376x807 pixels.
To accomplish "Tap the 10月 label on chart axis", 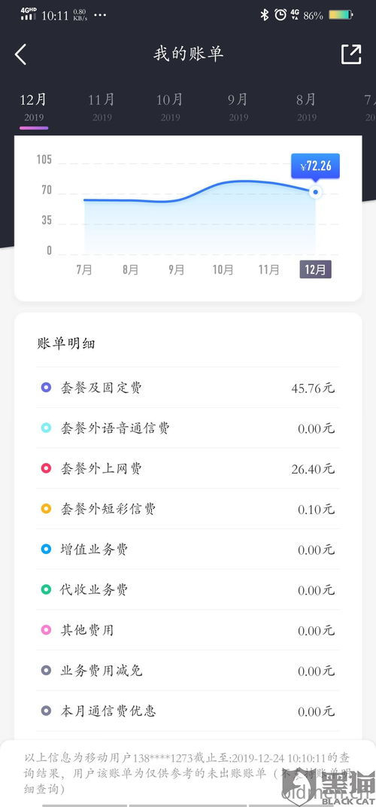I will 223,270.
